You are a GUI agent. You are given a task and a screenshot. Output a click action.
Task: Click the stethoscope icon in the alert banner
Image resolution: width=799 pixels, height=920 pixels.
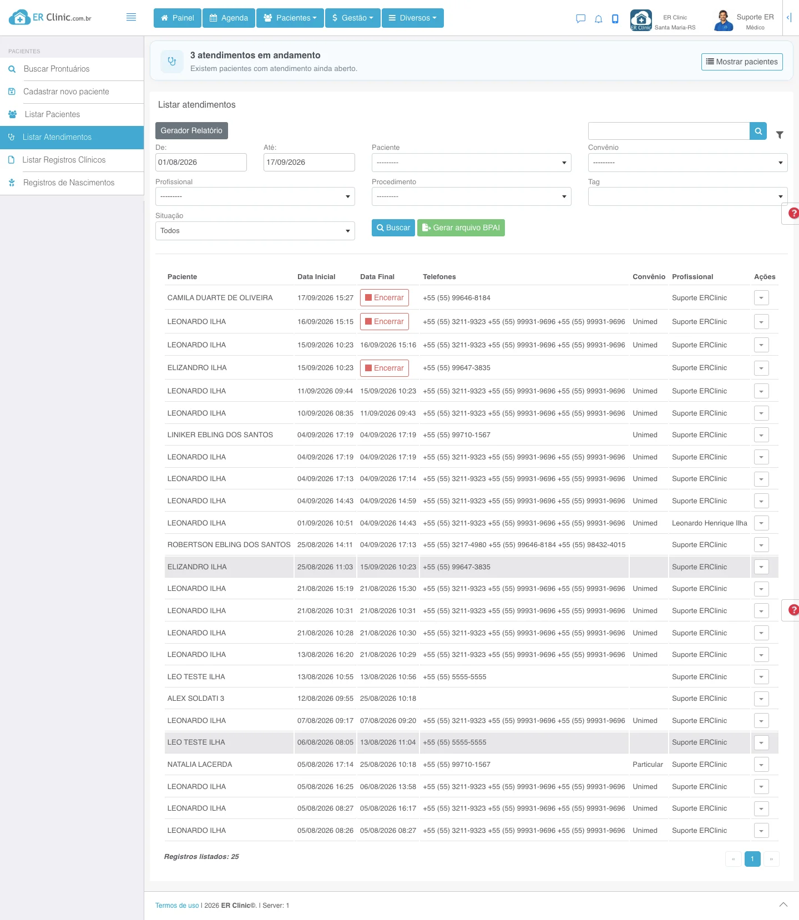coord(172,62)
